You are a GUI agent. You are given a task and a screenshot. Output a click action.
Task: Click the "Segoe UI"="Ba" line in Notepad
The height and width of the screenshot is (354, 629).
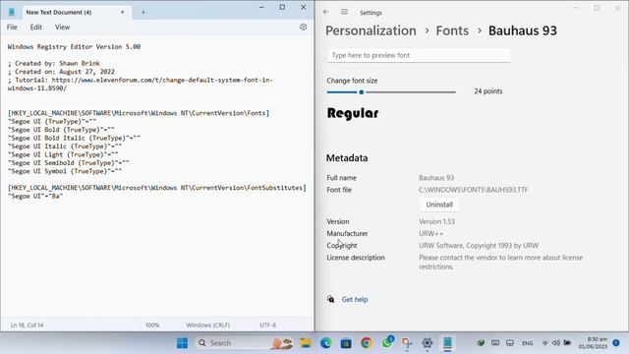[x=35, y=196]
